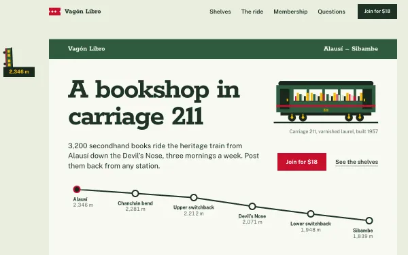Click the Alausí – Sibambe banner text
Image resolution: width=408 pixels, height=255 pixels.
tap(350, 49)
